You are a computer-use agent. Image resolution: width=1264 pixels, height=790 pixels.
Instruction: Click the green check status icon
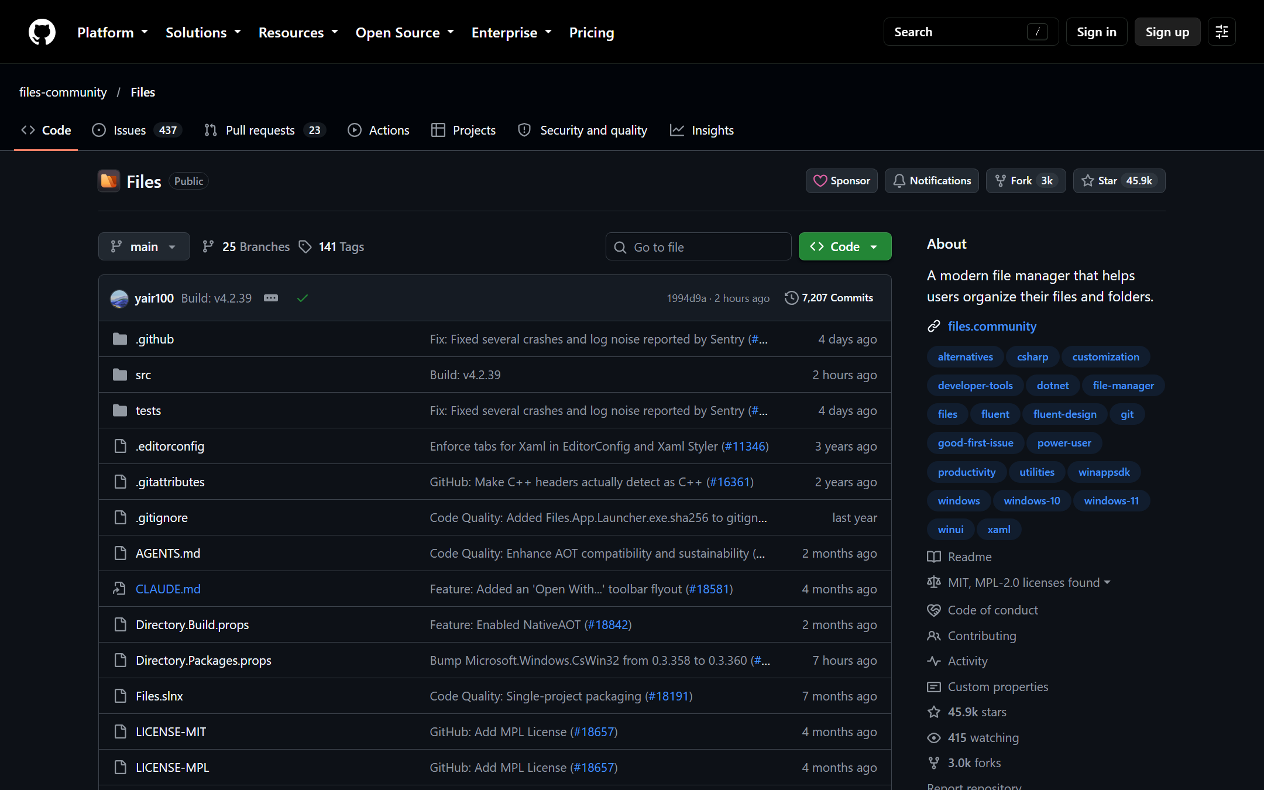click(303, 298)
